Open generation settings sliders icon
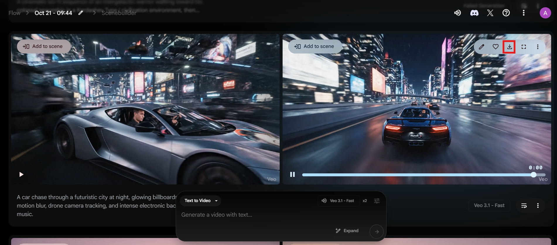The width and height of the screenshot is (557, 245). pyautogui.click(x=377, y=201)
